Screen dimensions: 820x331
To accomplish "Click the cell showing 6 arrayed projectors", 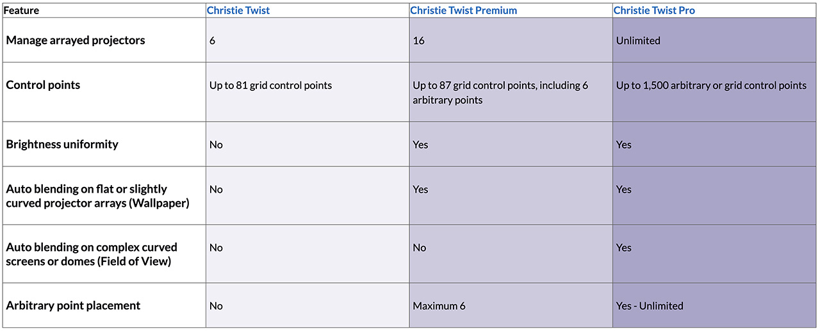I will (x=213, y=40).
